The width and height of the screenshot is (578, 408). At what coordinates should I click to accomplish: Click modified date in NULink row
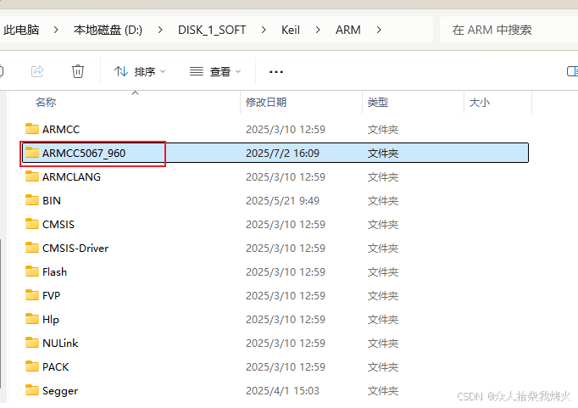[x=286, y=343]
